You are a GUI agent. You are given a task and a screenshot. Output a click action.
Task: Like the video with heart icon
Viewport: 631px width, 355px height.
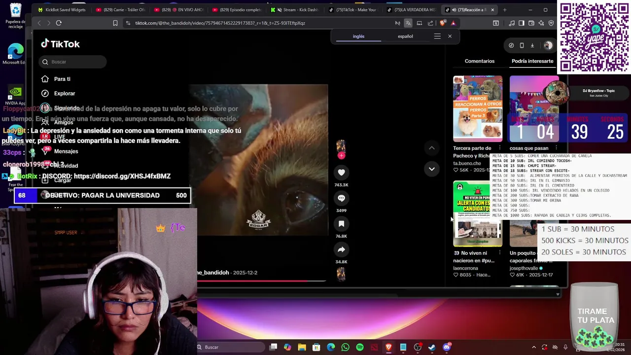click(x=341, y=172)
